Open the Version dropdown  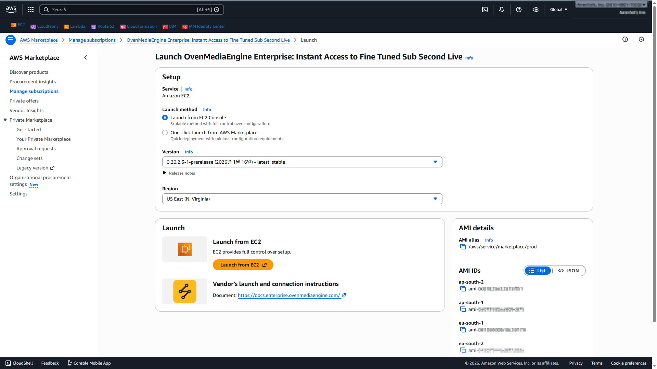[x=302, y=162]
